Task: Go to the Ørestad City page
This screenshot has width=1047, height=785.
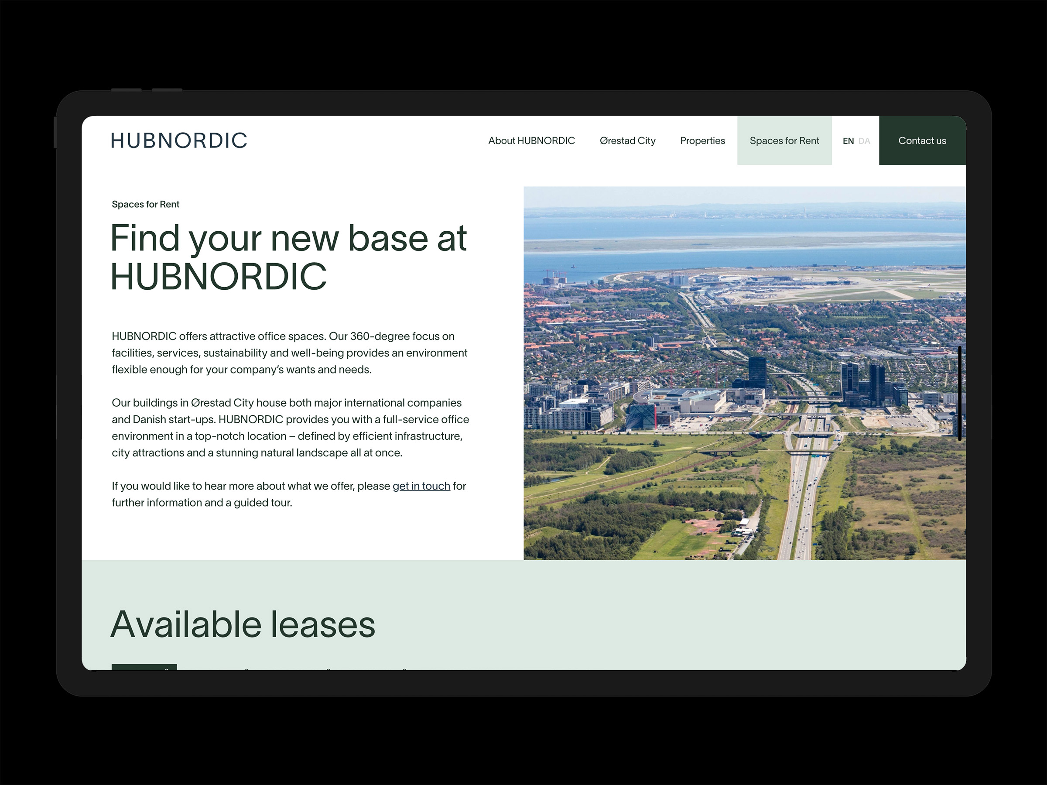Action: pos(627,141)
